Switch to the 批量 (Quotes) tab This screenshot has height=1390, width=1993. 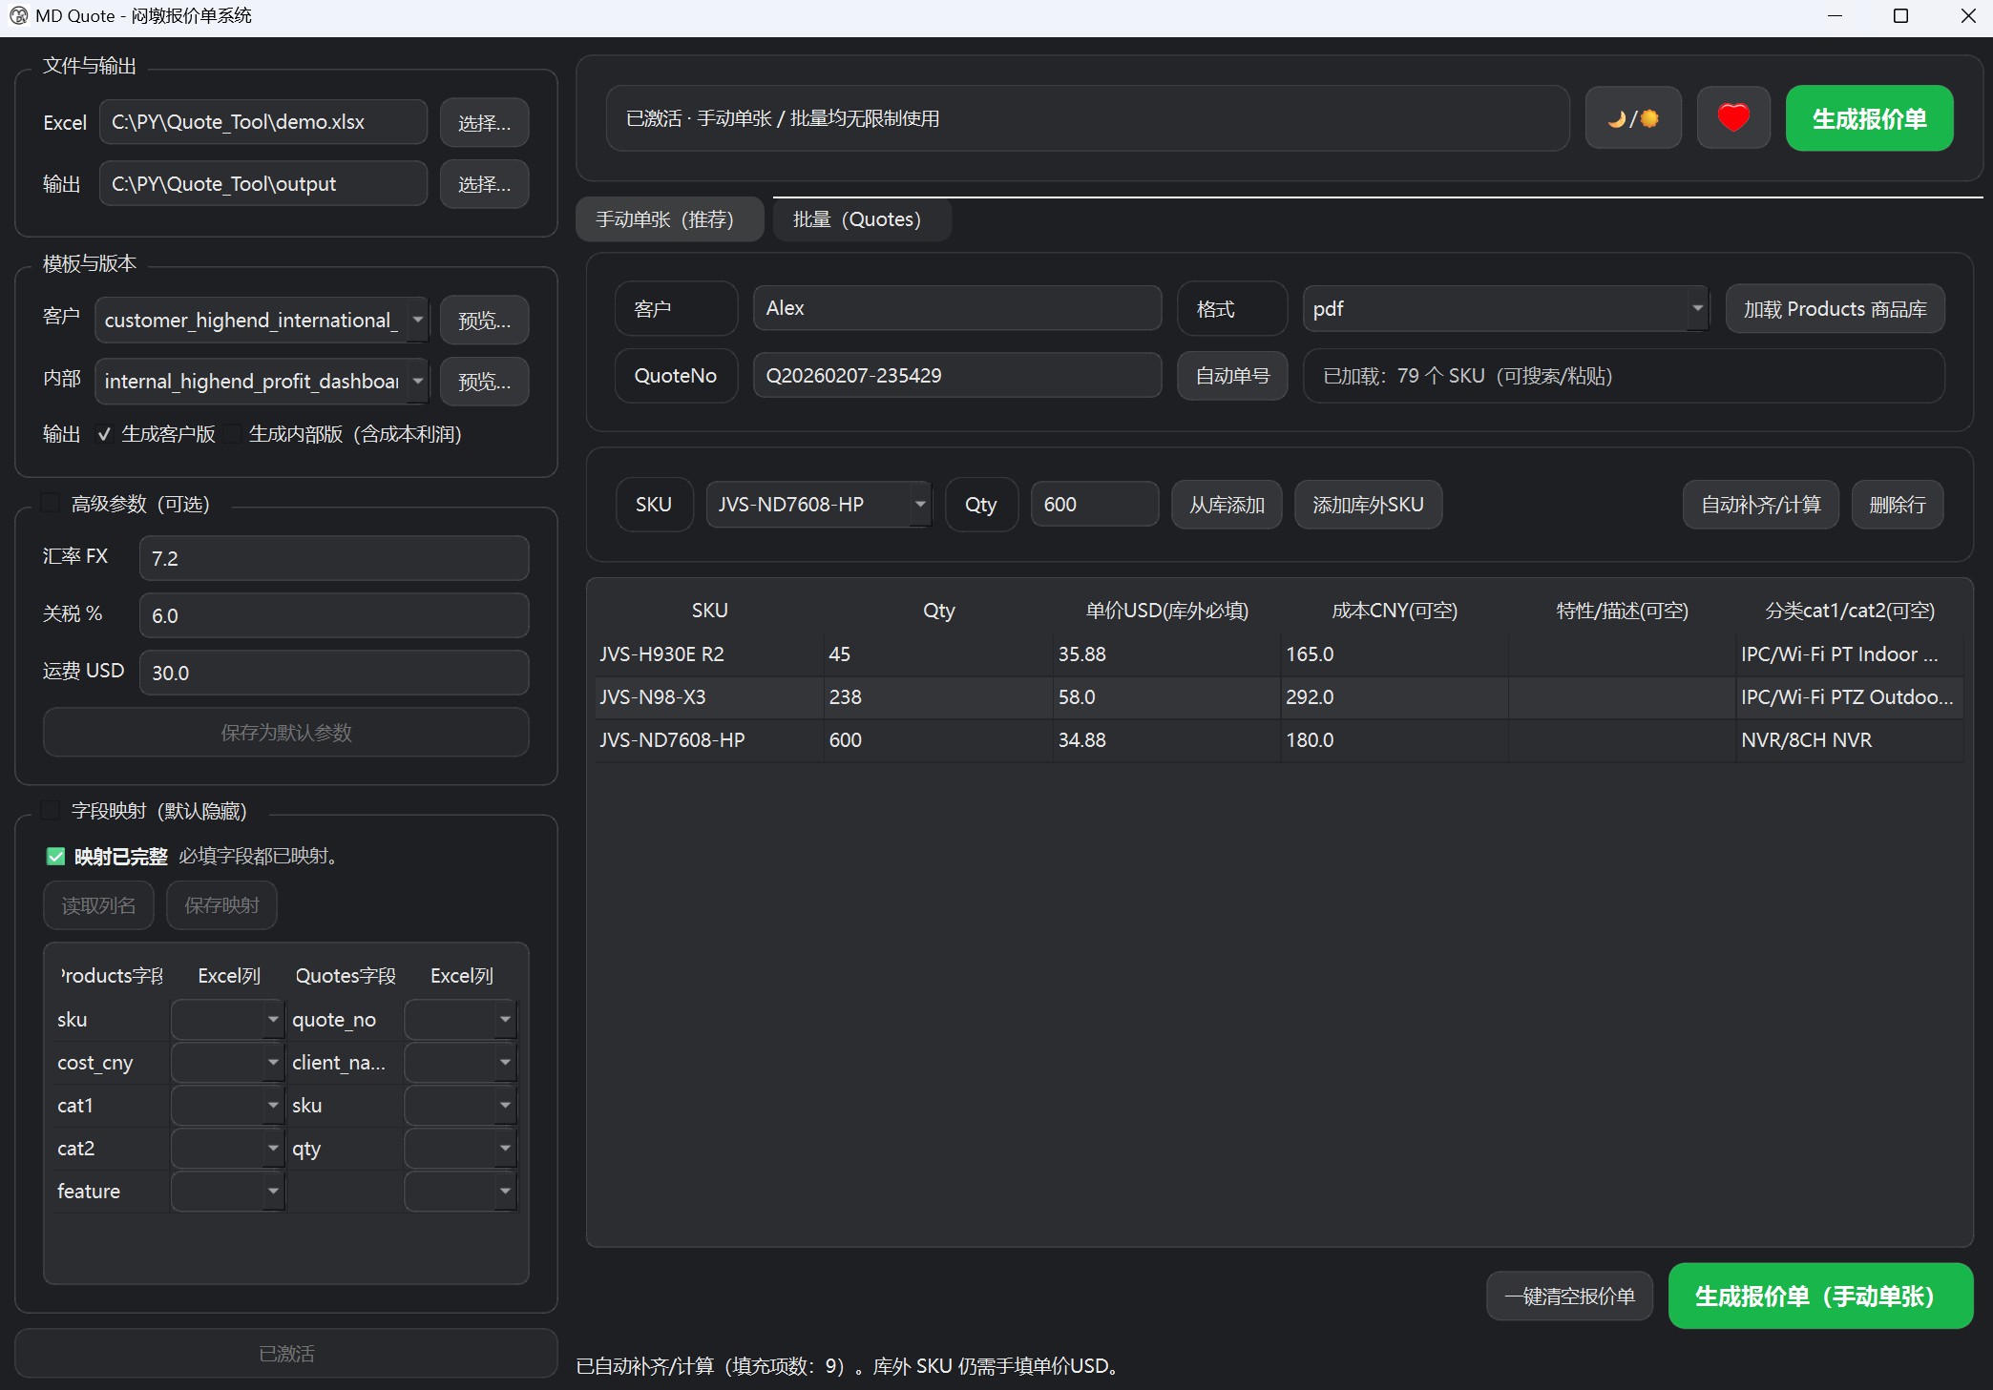coord(857,219)
